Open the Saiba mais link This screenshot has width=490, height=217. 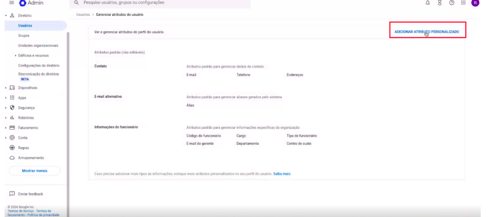282,174
